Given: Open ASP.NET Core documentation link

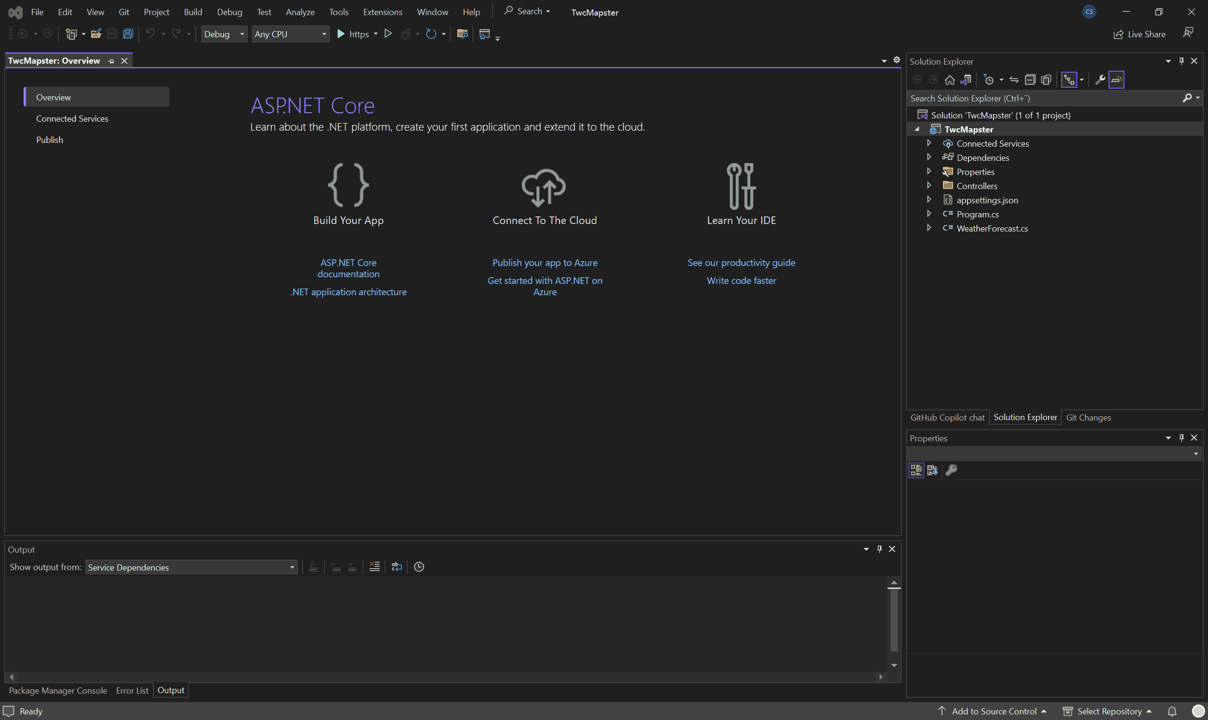Looking at the screenshot, I should [349, 268].
